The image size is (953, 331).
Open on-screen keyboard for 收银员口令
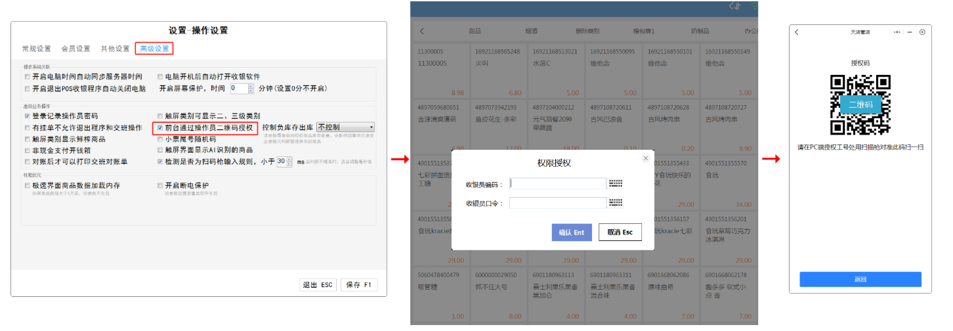616,203
